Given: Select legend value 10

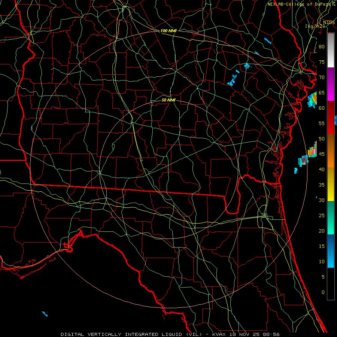Looking at the screenshot, I should coord(322,262).
